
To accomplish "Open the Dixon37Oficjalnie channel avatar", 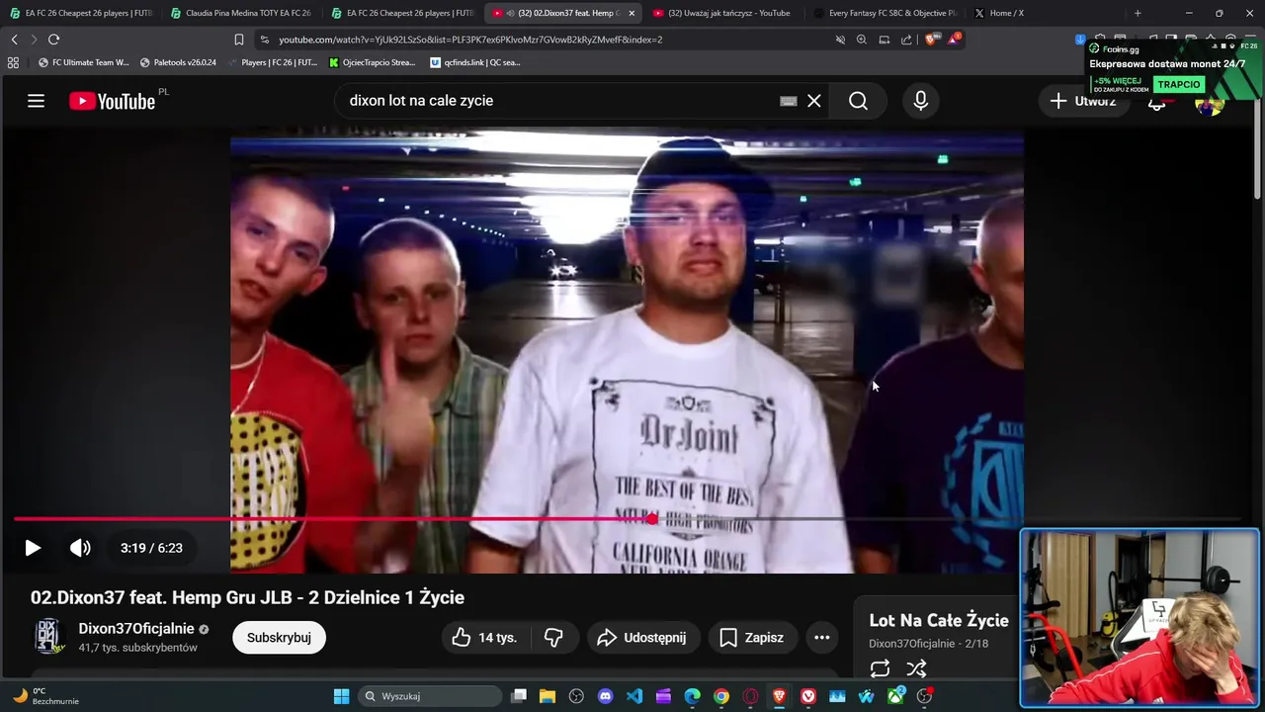I will coord(48,637).
